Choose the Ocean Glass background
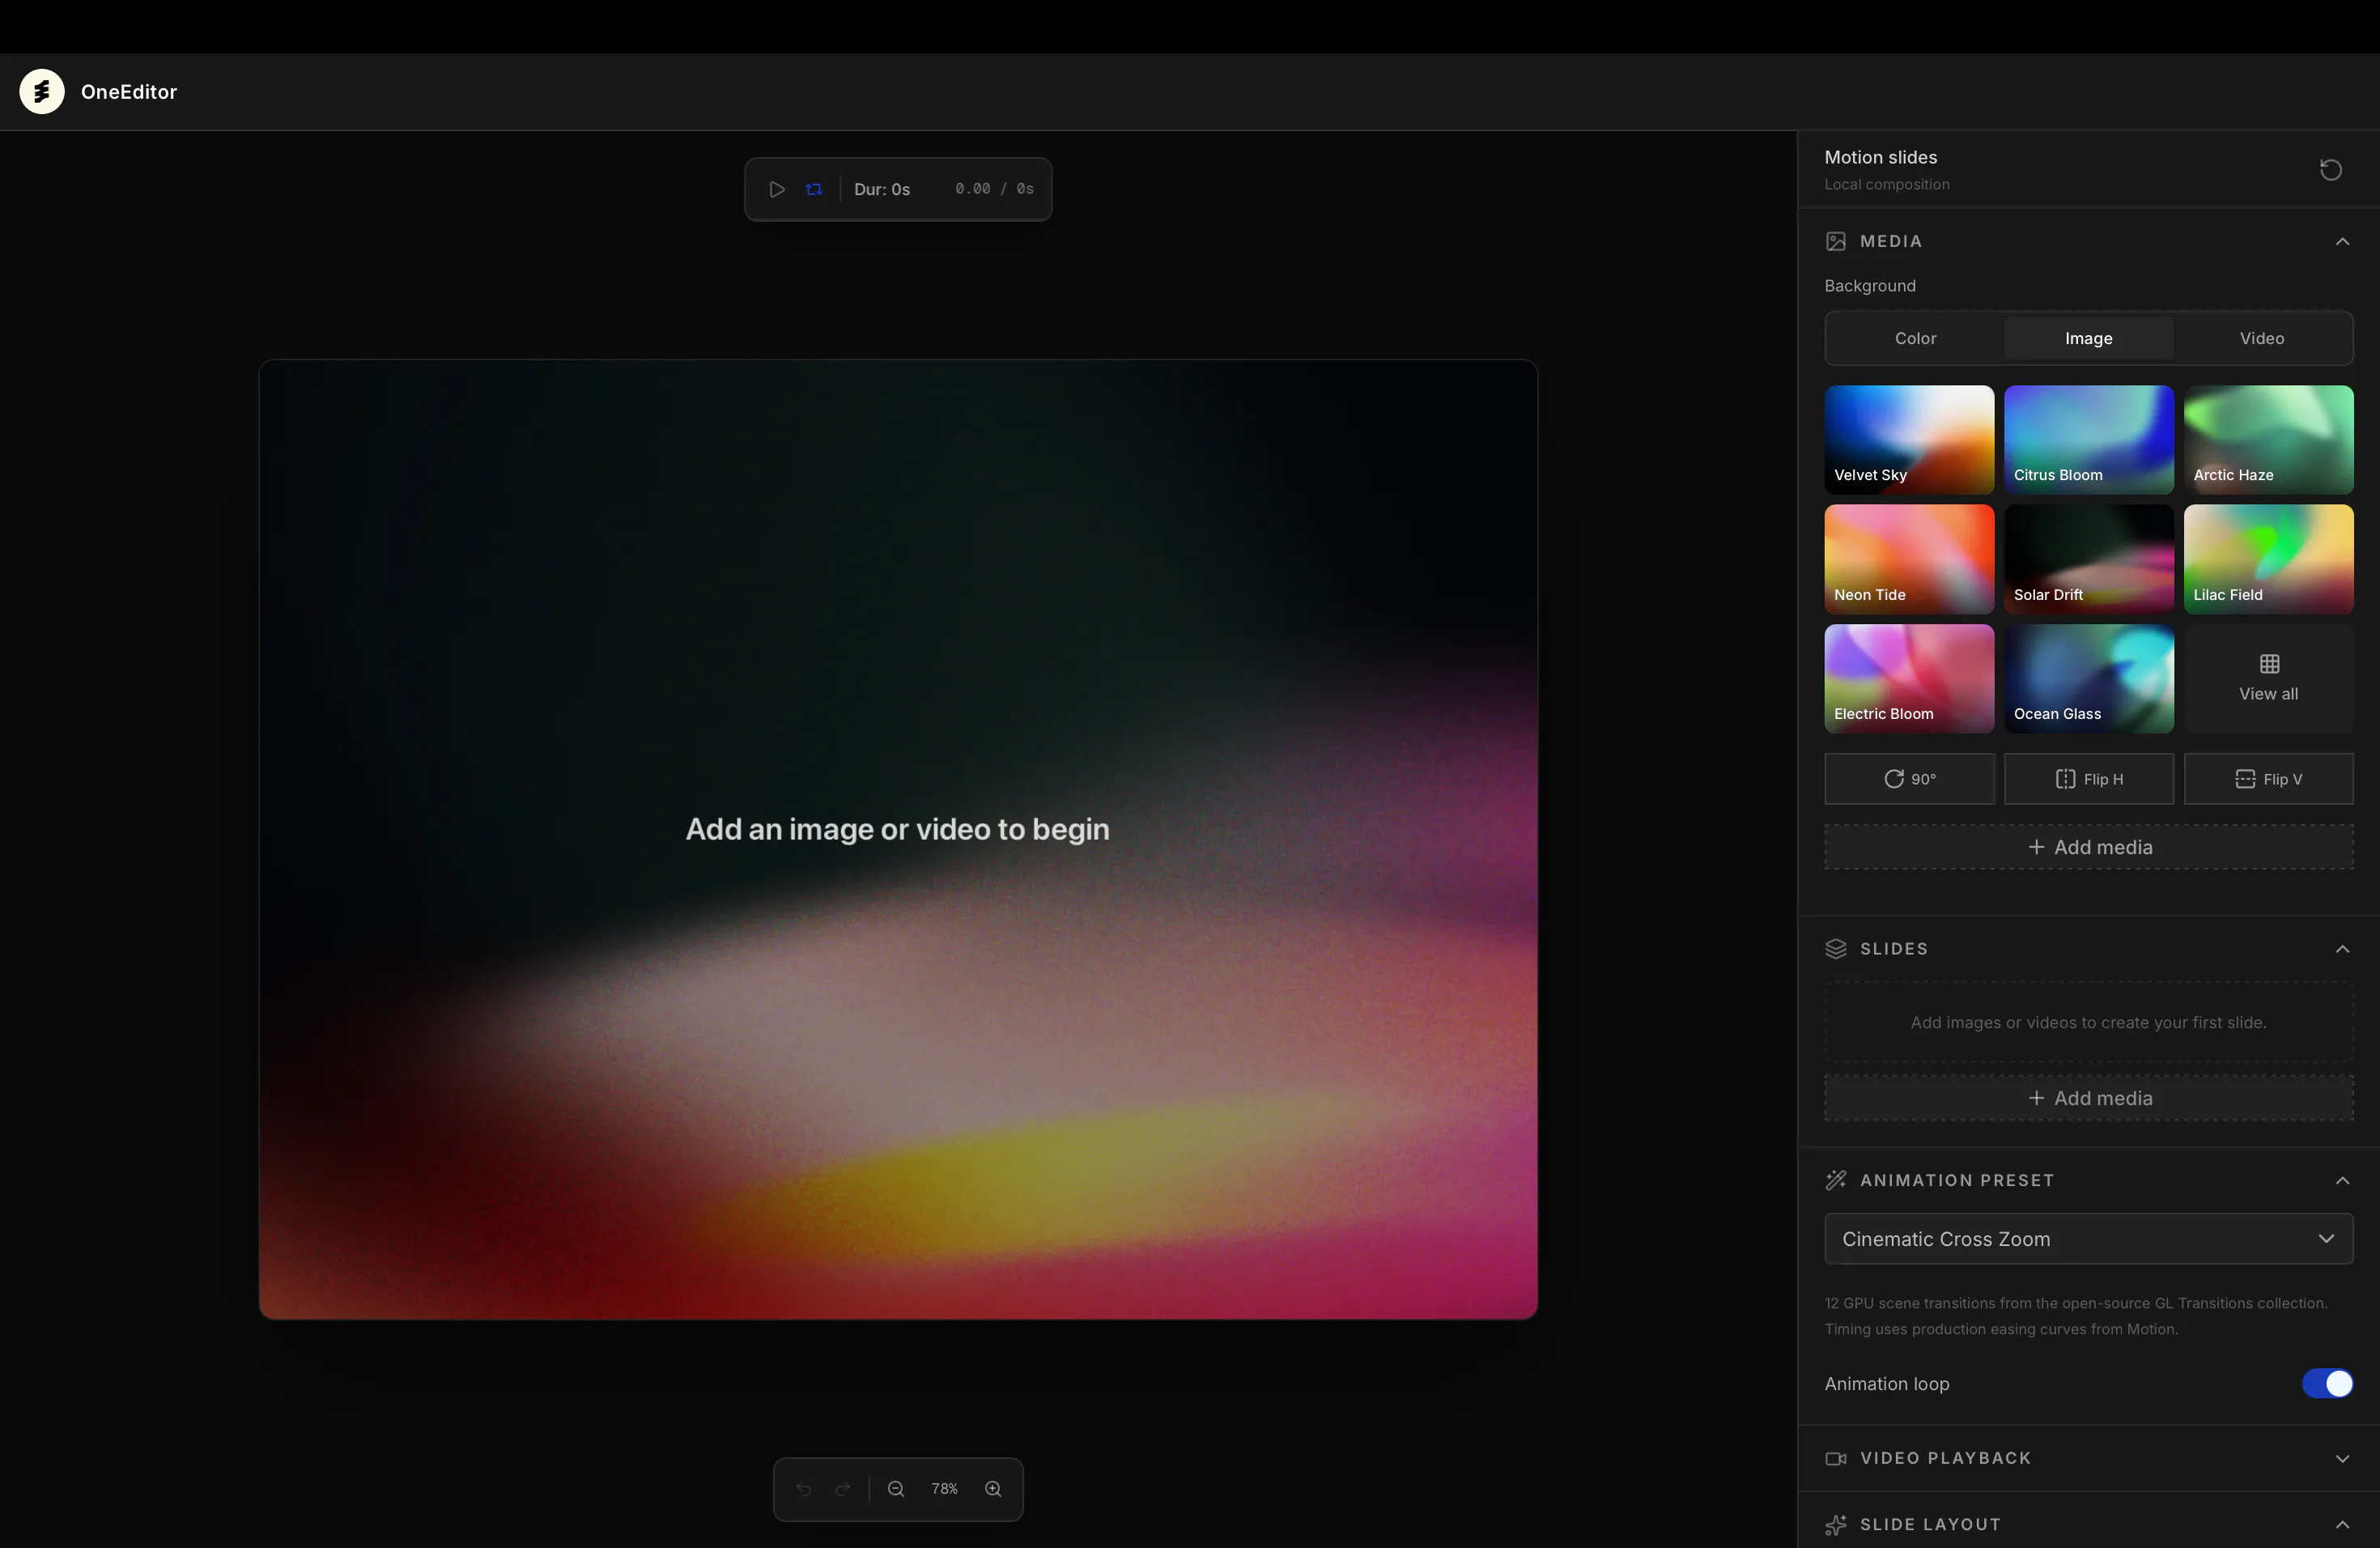 (2088, 678)
